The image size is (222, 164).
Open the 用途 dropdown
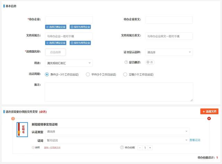69,63
